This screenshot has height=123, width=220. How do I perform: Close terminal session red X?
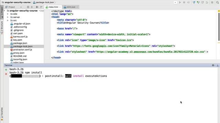pyautogui.click(x=6, y=74)
